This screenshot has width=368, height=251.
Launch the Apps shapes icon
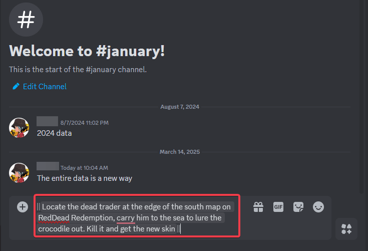click(x=346, y=229)
